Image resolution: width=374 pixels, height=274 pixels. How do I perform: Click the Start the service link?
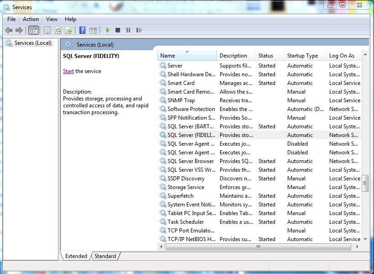[68, 71]
